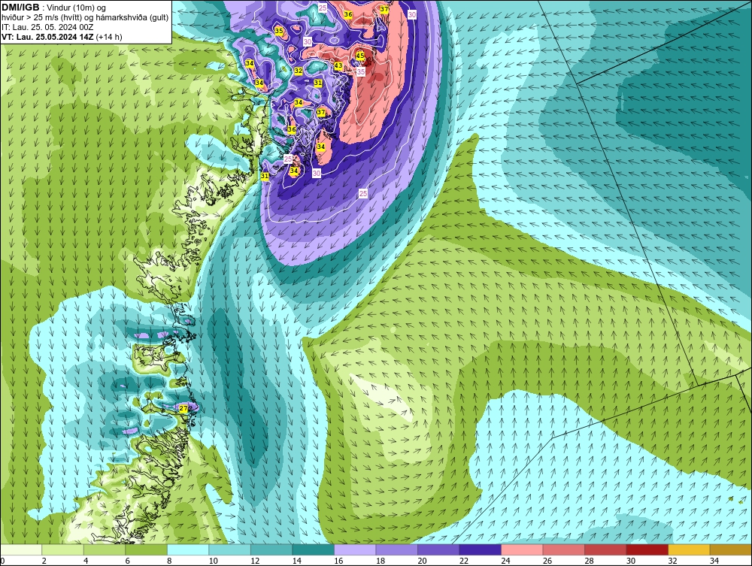This screenshot has width=752, height=566.
Task: Click the '16' tick on the colour scale
Action: coord(338,561)
